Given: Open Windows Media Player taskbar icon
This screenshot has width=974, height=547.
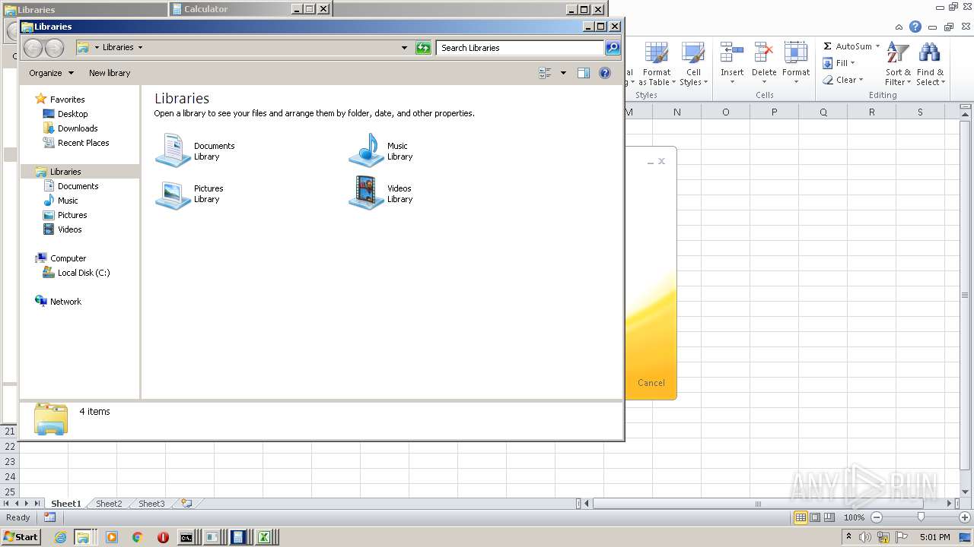Looking at the screenshot, I should (x=112, y=537).
